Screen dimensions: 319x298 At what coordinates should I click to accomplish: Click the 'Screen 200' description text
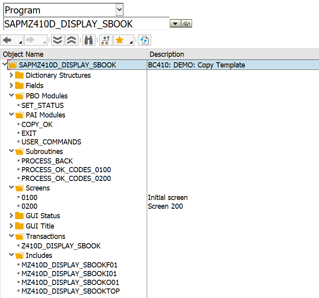(x=165, y=206)
